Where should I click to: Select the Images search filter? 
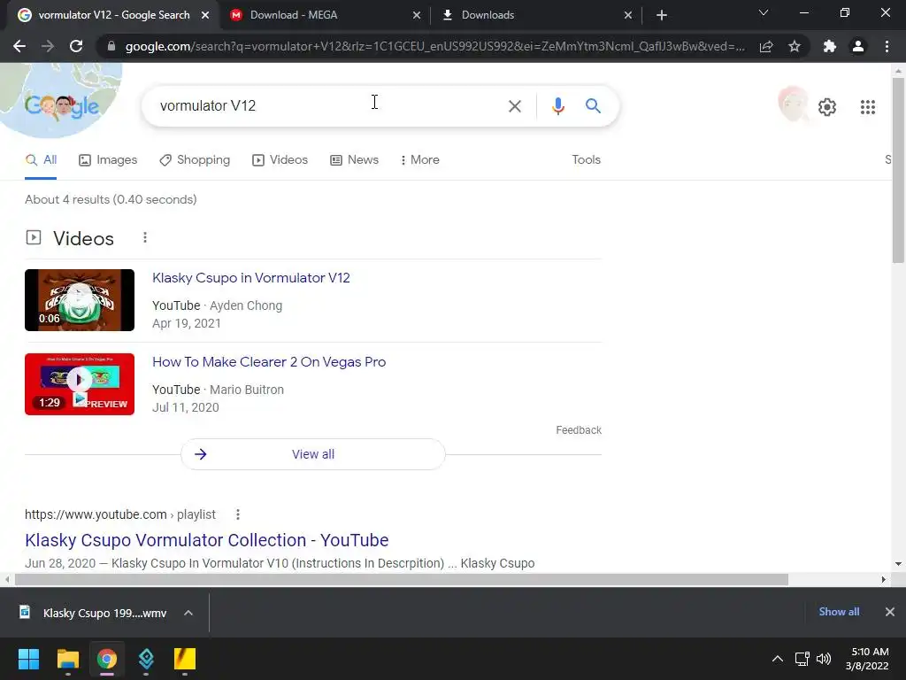pos(108,160)
